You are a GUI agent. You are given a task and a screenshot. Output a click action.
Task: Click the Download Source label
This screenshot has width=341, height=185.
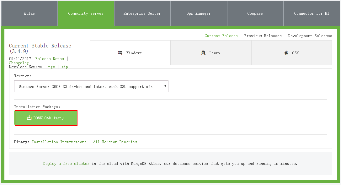click(26, 67)
